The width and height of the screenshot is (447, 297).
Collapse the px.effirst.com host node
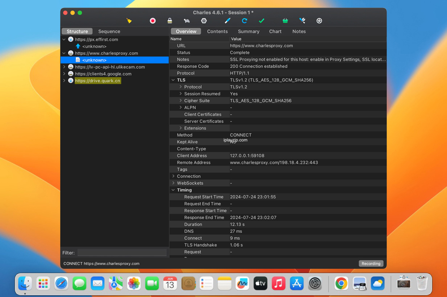pyautogui.click(x=64, y=40)
